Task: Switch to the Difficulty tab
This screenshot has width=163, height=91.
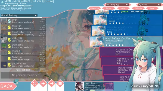Action: coord(138,8)
